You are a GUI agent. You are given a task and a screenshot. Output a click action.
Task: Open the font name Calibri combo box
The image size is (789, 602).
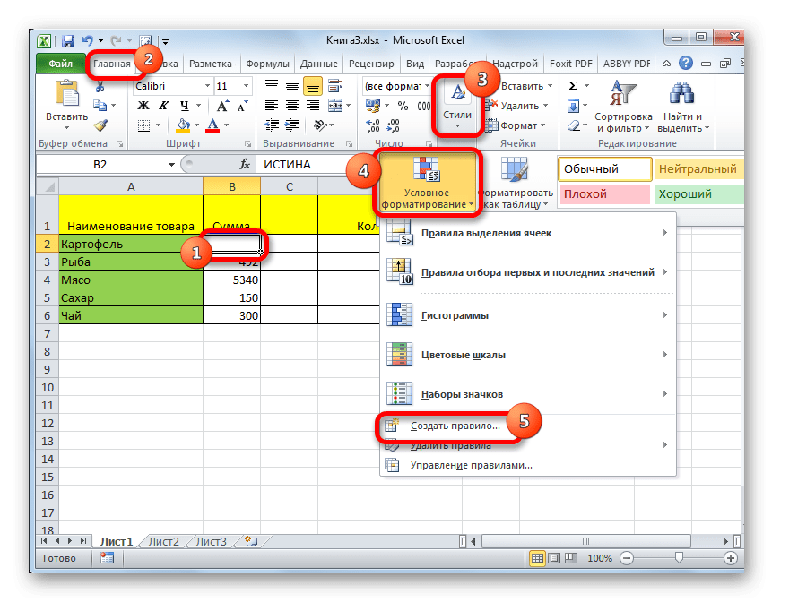pyautogui.click(x=172, y=86)
